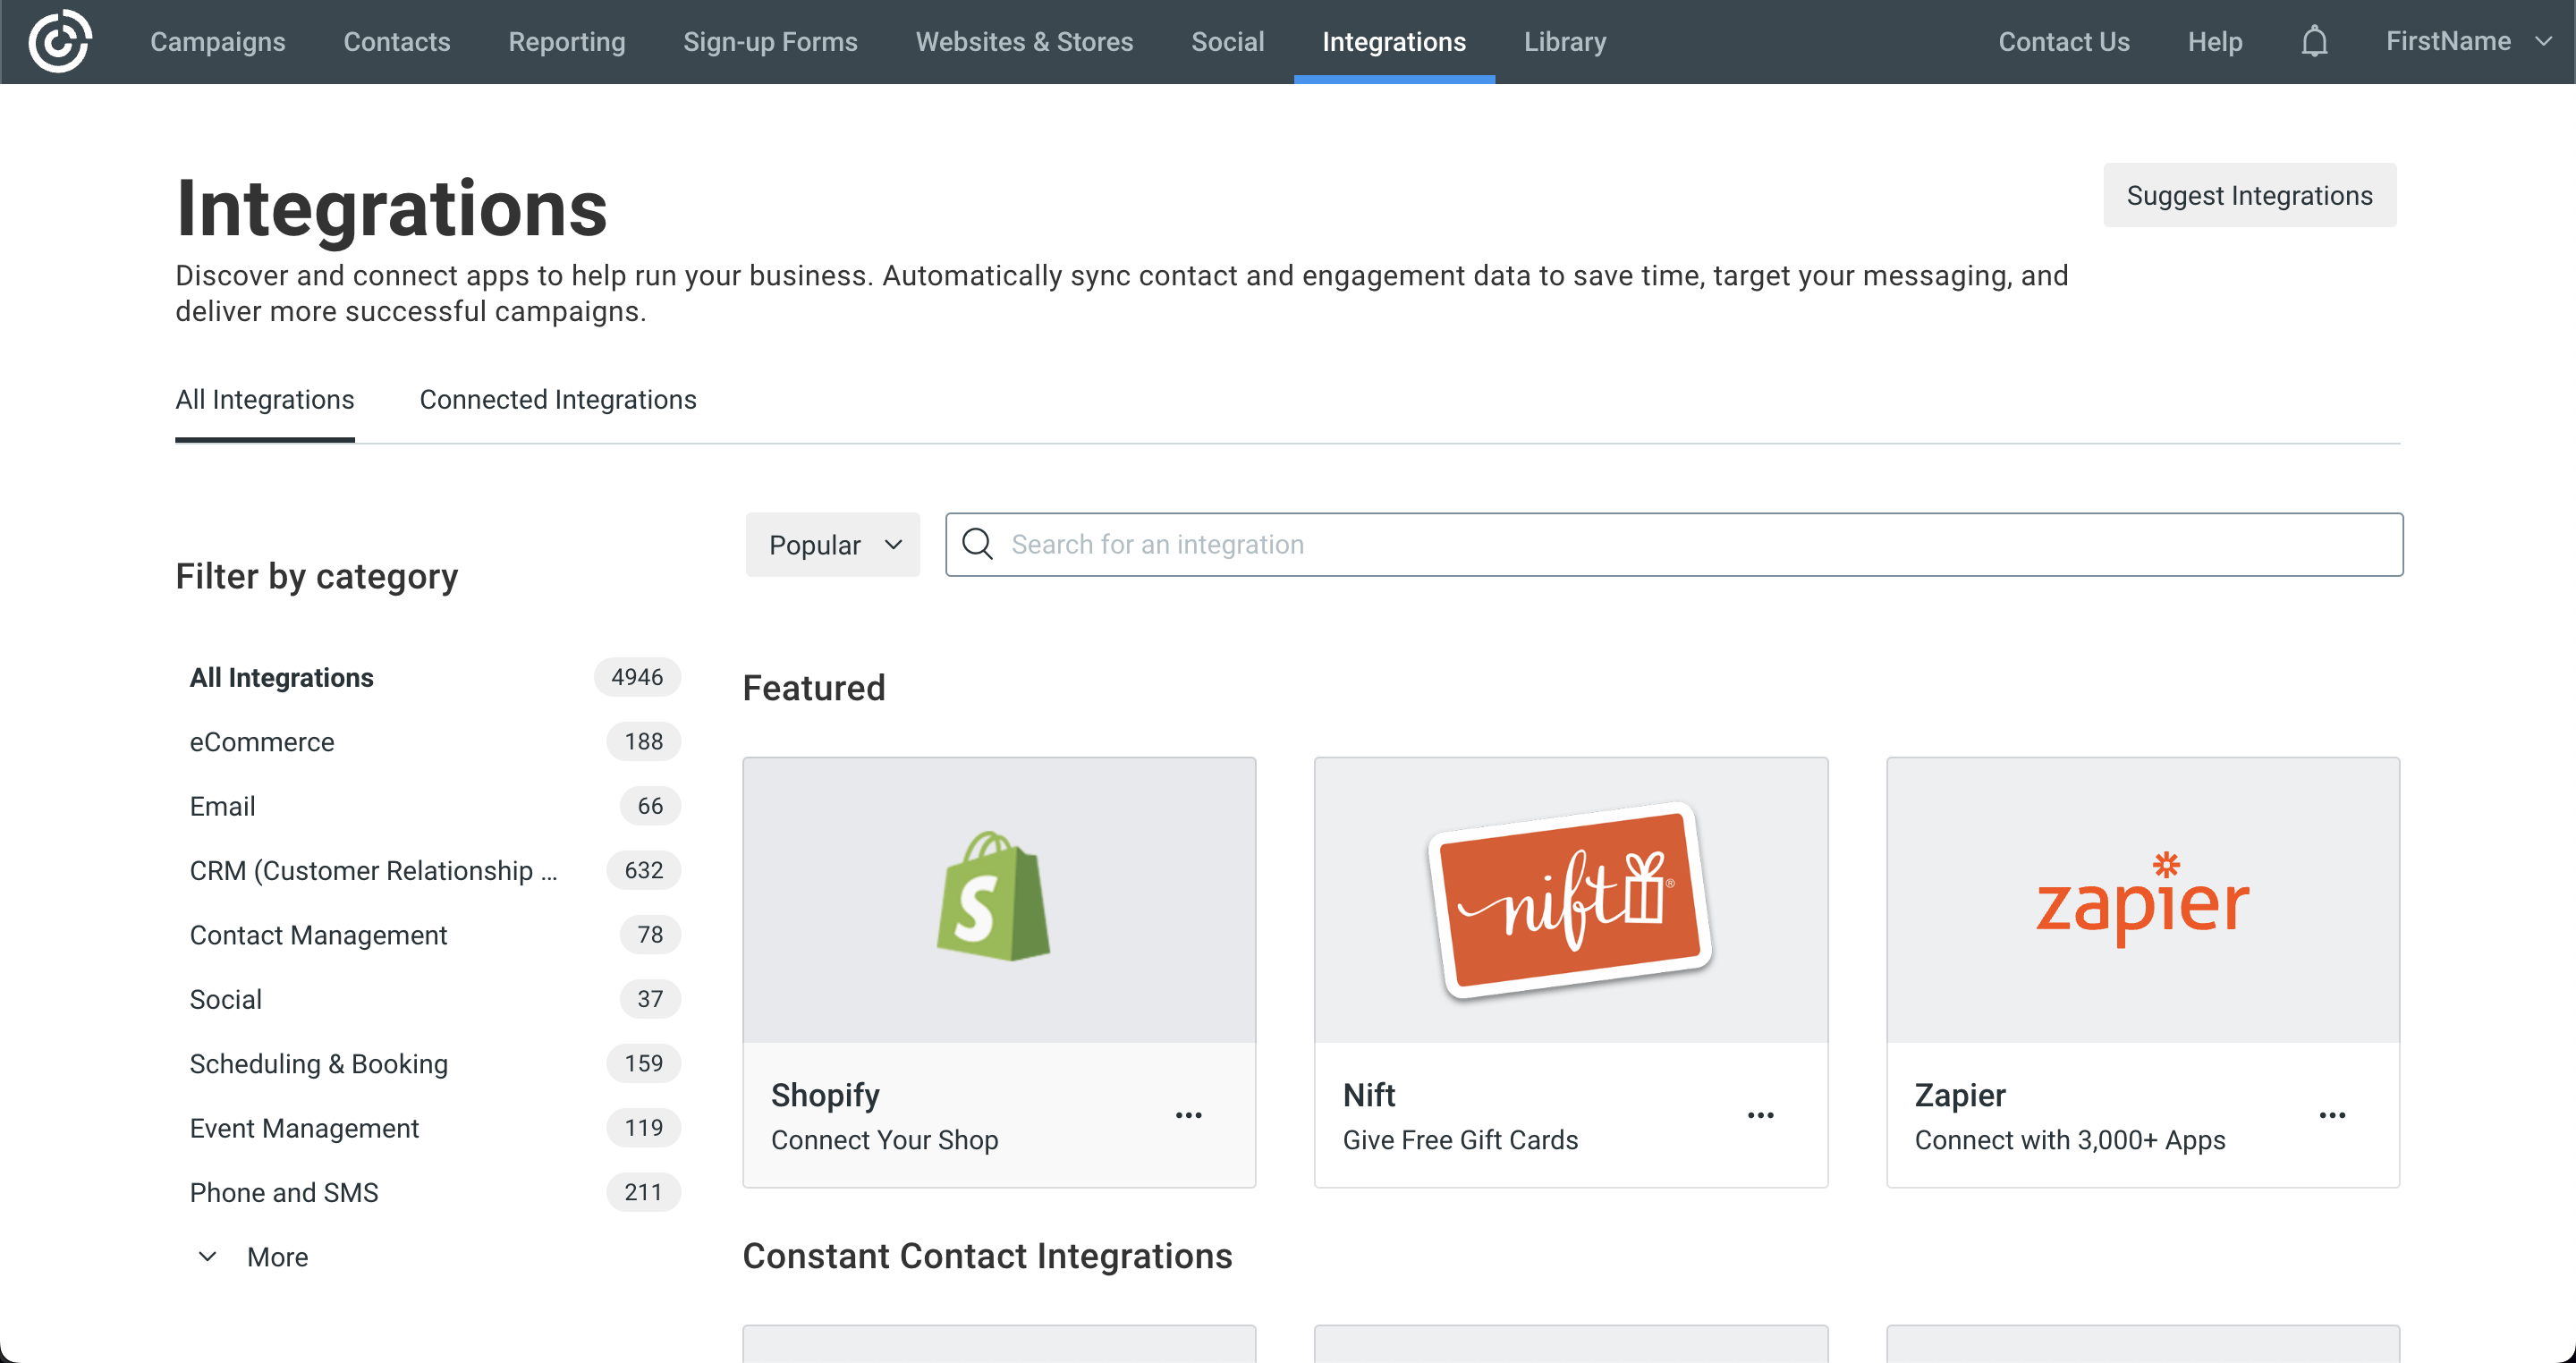Click 'Connect with 3,000+ Apps' text
The height and width of the screenshot is (1363, 2576).
[x=2069, y=1140]
